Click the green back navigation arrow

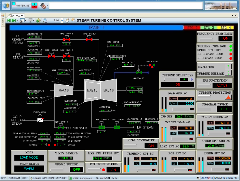(9, 20)
